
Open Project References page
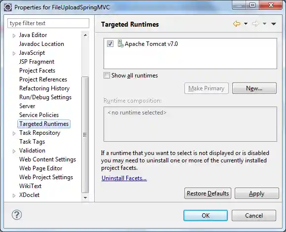click(x=43, y=79)
